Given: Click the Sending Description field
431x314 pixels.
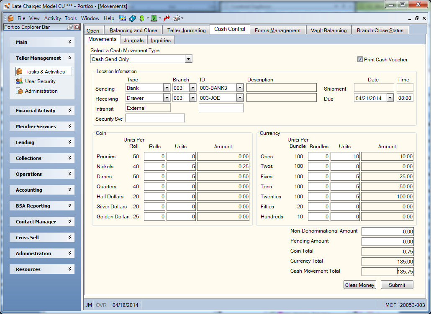Looking at the screenshot, I should click(x=282, y=88).
